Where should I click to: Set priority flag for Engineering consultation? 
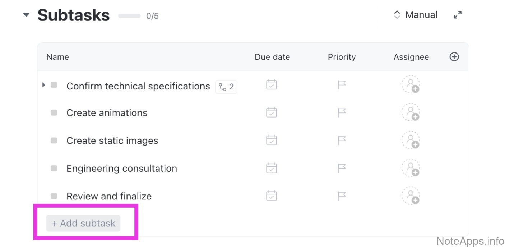tap(342, 168)
